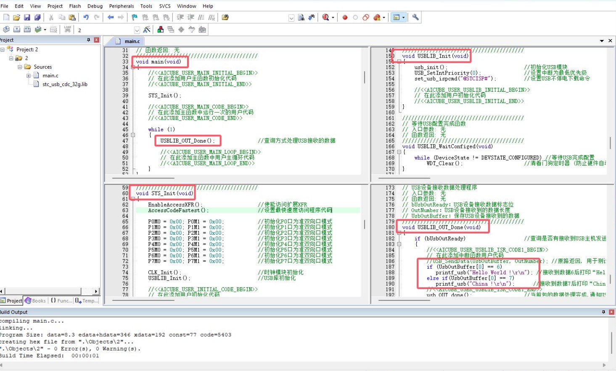The height and width of the screenshot is (371, 616).
Task: Click the Translate current file icon
Action: click(x=6, y=29)
